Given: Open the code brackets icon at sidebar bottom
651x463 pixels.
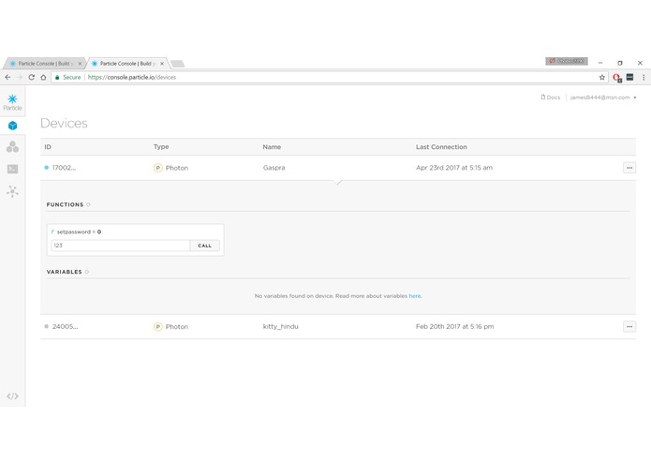Looking at the screenshot, I should 12,396.
